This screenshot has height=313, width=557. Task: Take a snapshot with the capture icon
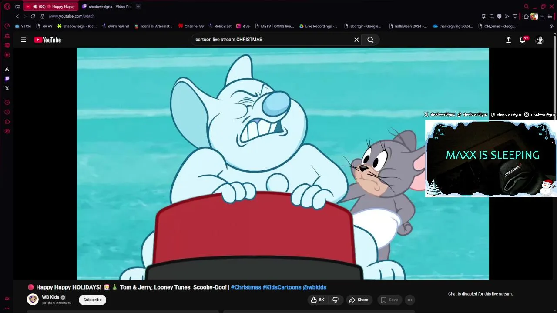click(491, 17)
